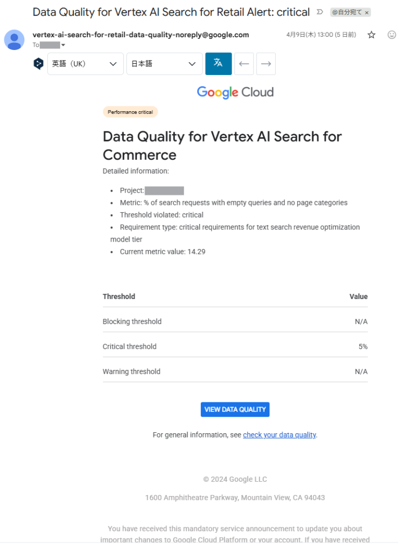Click the importance marker beside subject

point(320,12)
